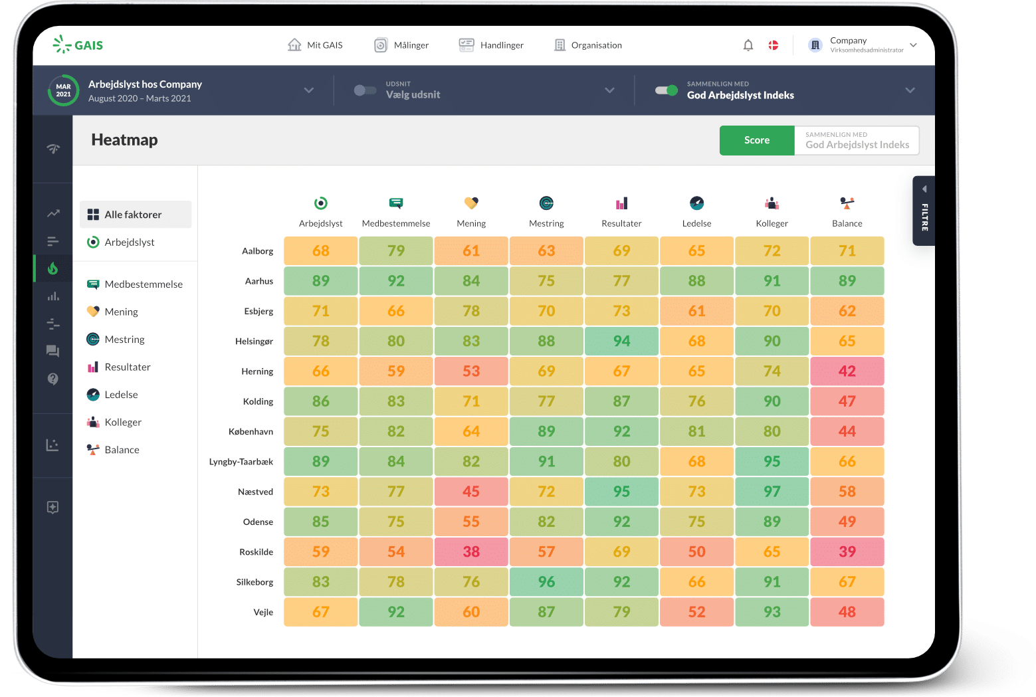Click the Kolding row label
Viewport: 1036px width, 697px height.
pos(258,401)
